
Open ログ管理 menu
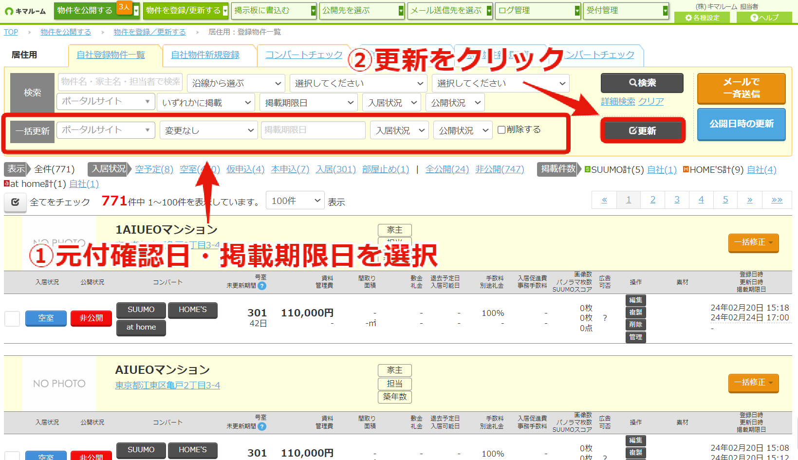pyautogui.click(x=538, y=10)
